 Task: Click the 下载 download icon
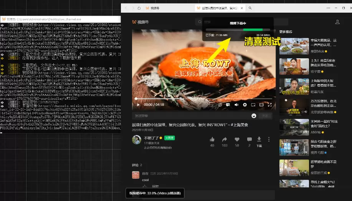[259, 140]
